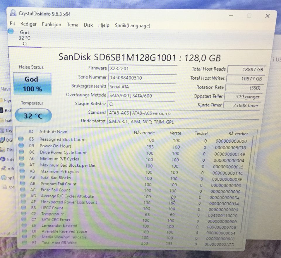Click Total Host Writes value 10877 GB
Screen dimensions: 281x258
pos(245,78)
